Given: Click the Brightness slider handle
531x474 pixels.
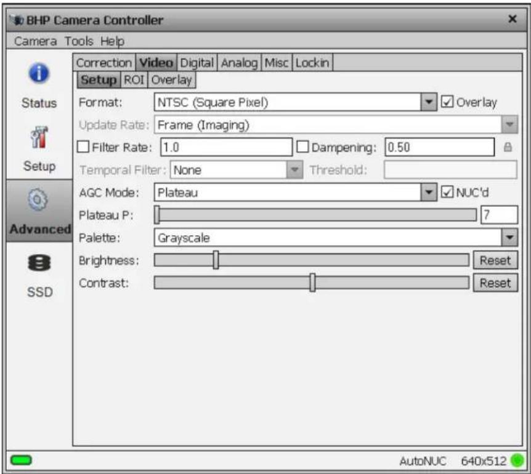Looking at the screenshot, I should [x=216, y=260].
